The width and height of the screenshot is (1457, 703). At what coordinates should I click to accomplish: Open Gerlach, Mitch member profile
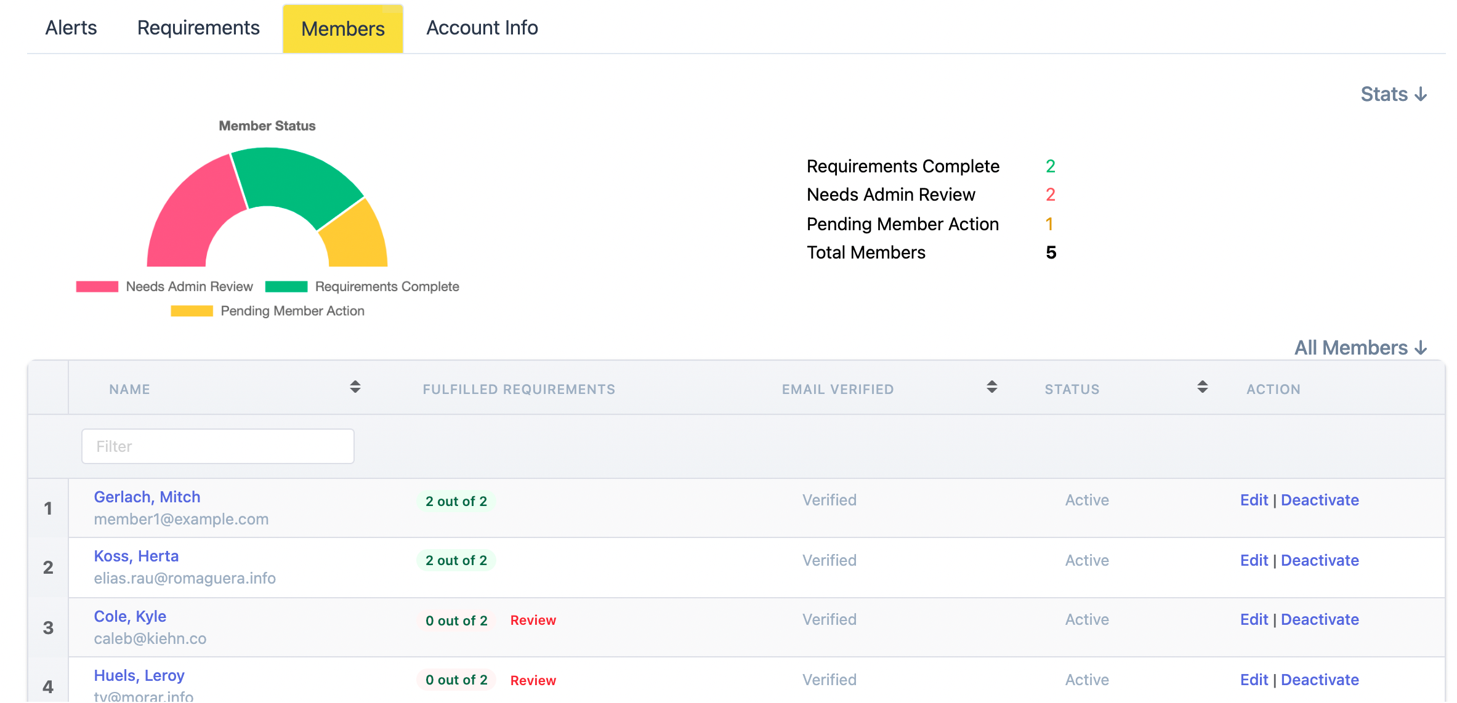point(147,497)
